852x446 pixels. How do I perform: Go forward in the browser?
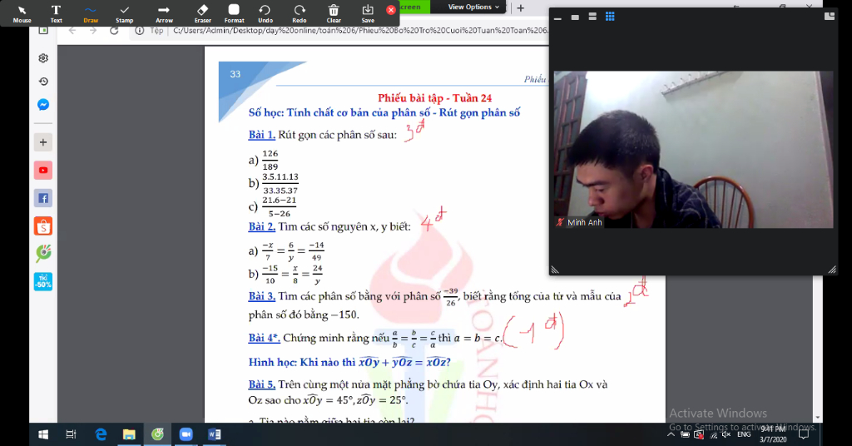[x=93, y=31]
